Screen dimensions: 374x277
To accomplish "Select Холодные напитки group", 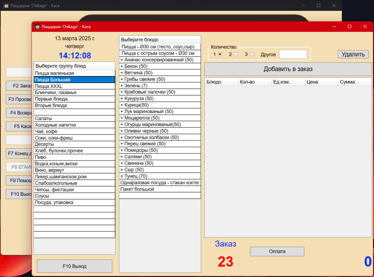I will click(x=74, y=125).
